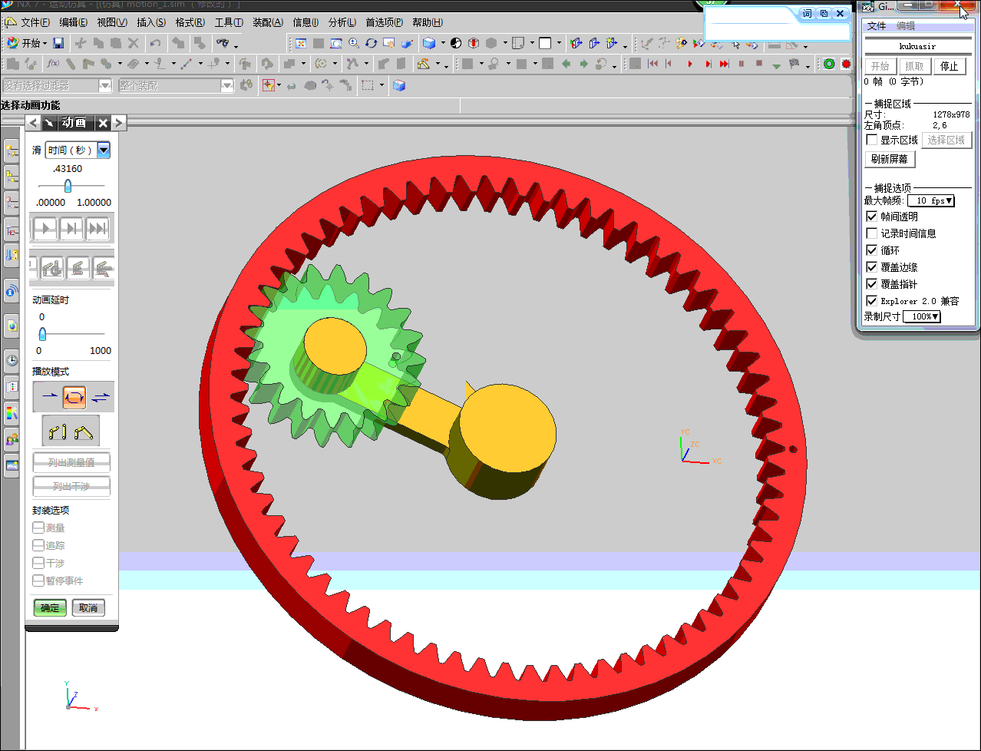Select play once arrow mode icon
981x751 pixels.
click(49, 397)
